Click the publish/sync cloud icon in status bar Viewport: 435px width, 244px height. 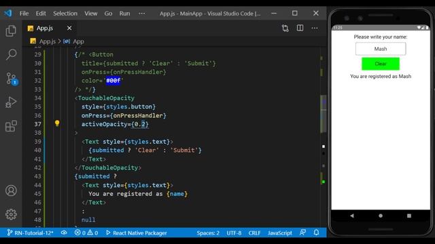pos(64,232)
